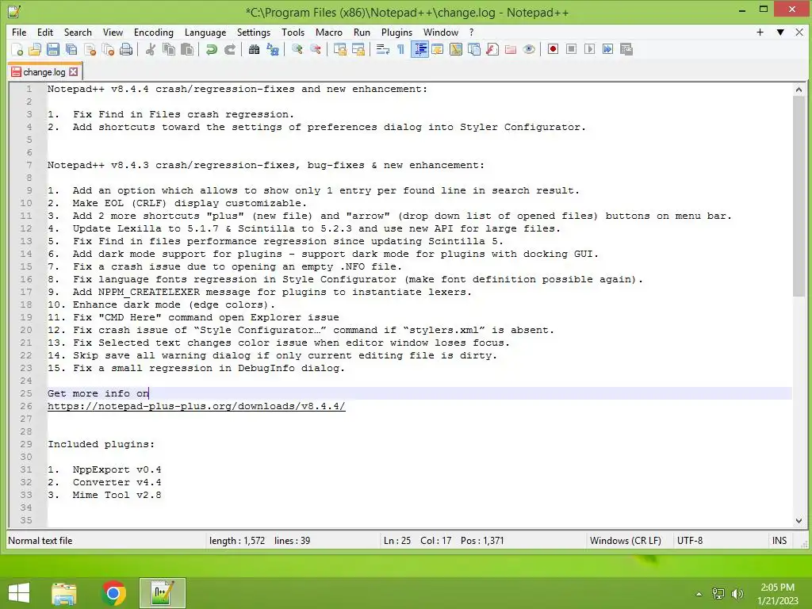Image resolution: width=812 pixels, height=609 pixels.
Task: Copy selection with toolbar Copy icon
Action: (169, 49)
